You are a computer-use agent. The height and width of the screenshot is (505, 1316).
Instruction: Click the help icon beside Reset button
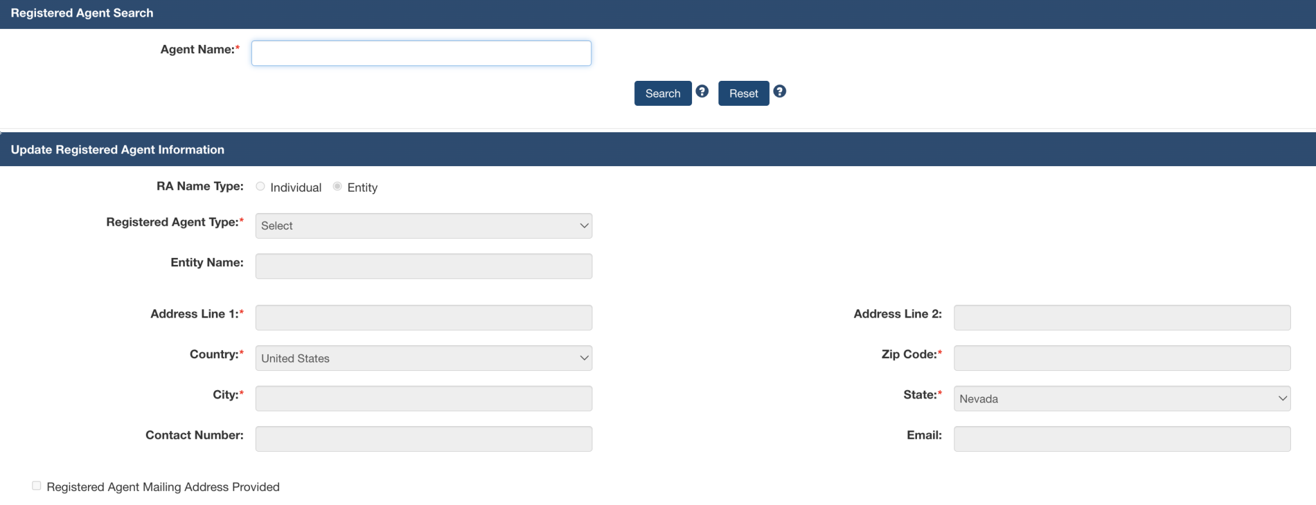pyautogui.click(x=779, y=91)
